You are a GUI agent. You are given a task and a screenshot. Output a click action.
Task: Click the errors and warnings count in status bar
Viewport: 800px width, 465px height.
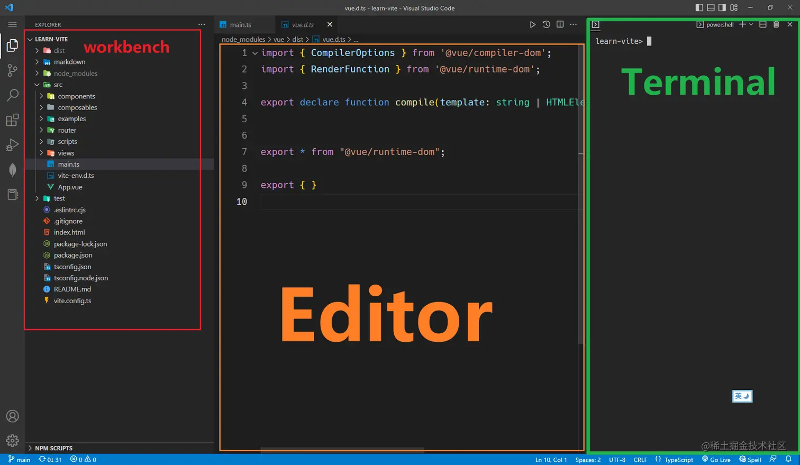pos(83,460)
